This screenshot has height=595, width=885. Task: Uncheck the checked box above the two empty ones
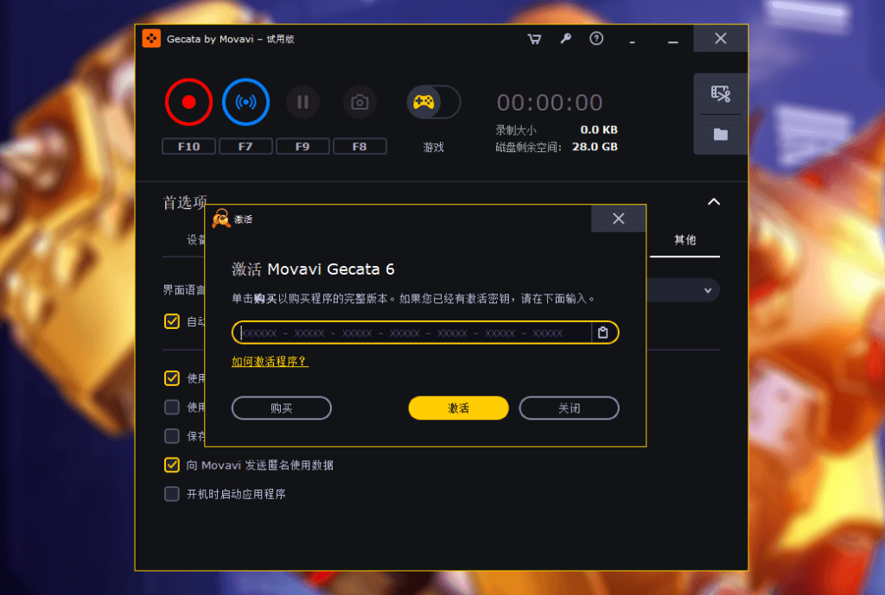point(172,378)
